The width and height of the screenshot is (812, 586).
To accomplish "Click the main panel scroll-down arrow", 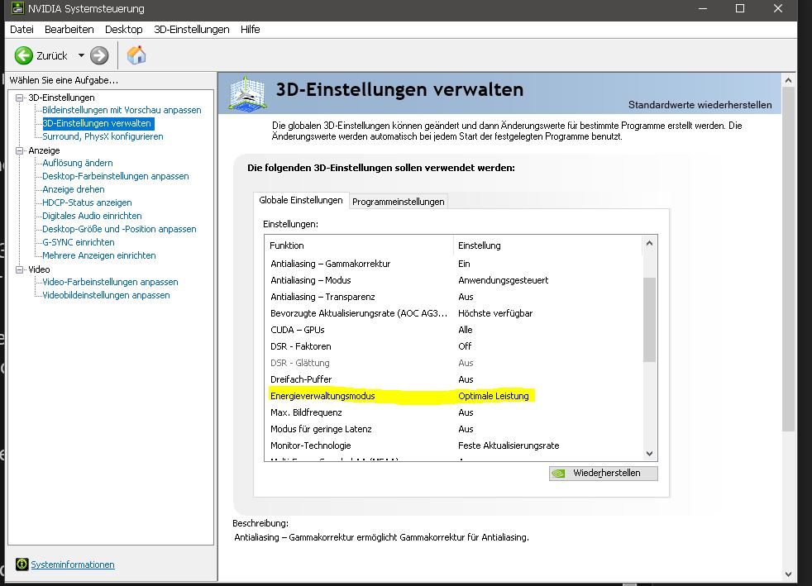I will click(x=788, y=574).
